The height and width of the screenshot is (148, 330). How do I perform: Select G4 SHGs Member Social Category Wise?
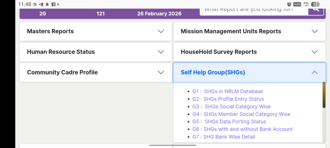241,114
